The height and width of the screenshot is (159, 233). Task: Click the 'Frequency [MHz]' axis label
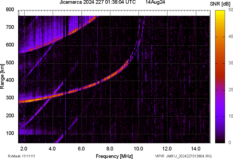point(114,156)
